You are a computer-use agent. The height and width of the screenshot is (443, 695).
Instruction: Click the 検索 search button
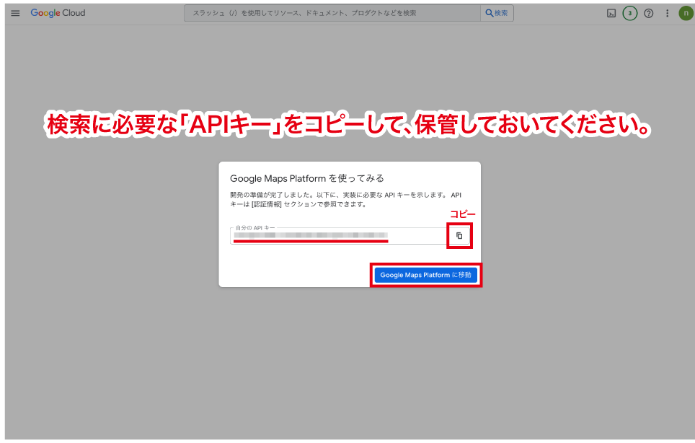(497, 13)
